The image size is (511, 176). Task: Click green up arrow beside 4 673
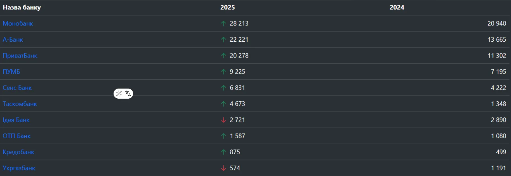click(x=223, y=104)
